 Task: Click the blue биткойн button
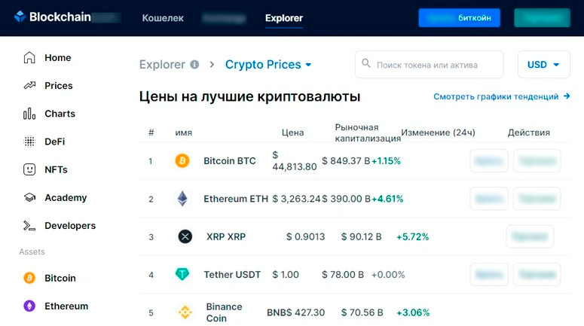click(459, 17)
